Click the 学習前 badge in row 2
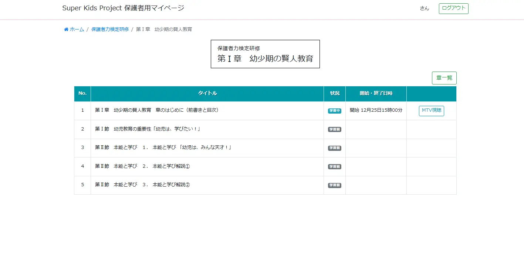 point(334,129)
